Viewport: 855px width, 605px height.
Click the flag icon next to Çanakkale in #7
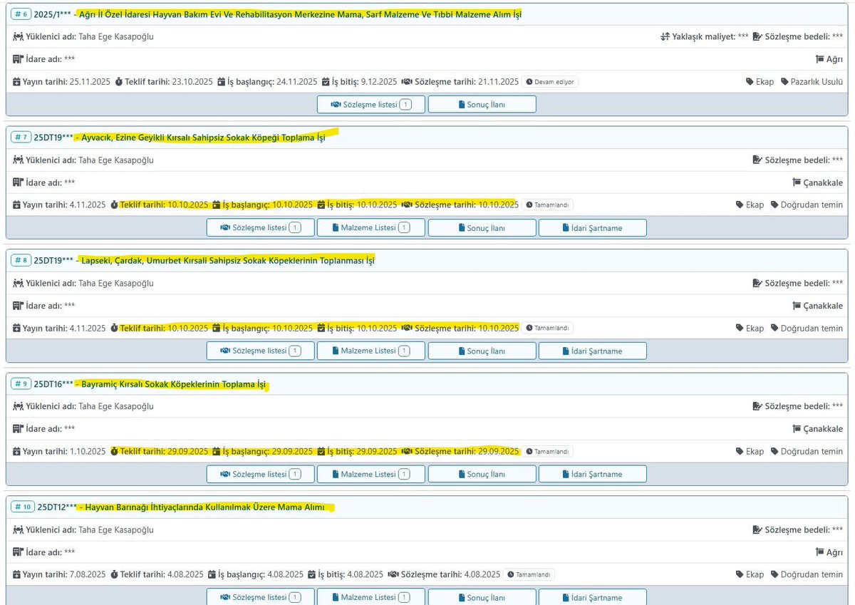click(x=797, y=182)
